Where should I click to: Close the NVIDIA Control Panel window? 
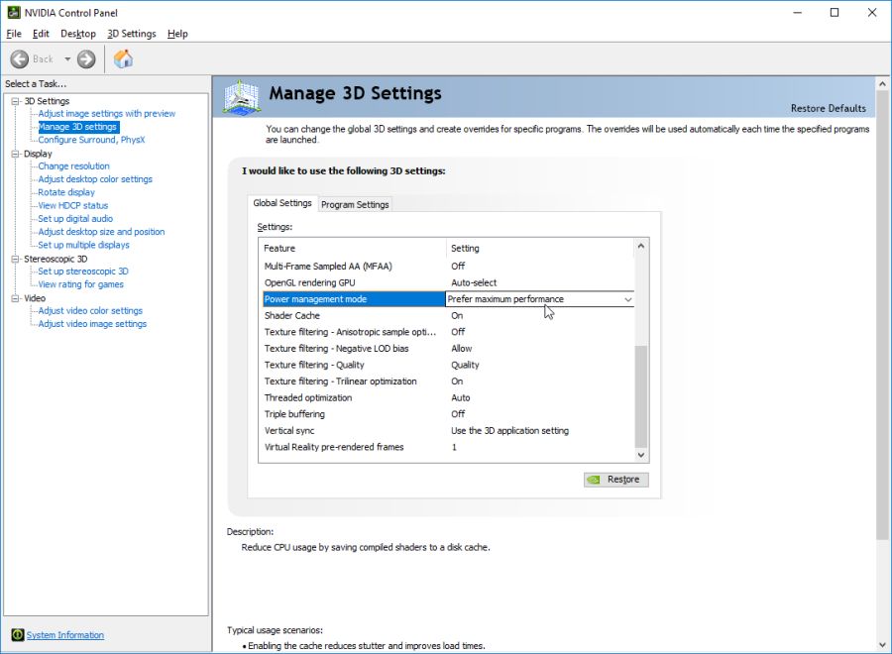click(x=872, y=13)
